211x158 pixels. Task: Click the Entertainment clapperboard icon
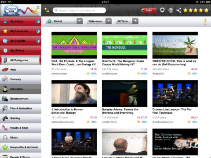point(5,99)
